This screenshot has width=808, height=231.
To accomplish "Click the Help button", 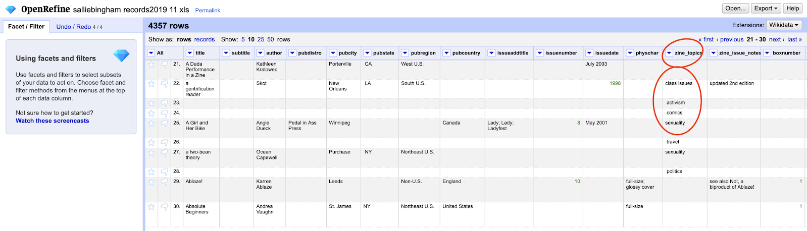I will [793, 8].
